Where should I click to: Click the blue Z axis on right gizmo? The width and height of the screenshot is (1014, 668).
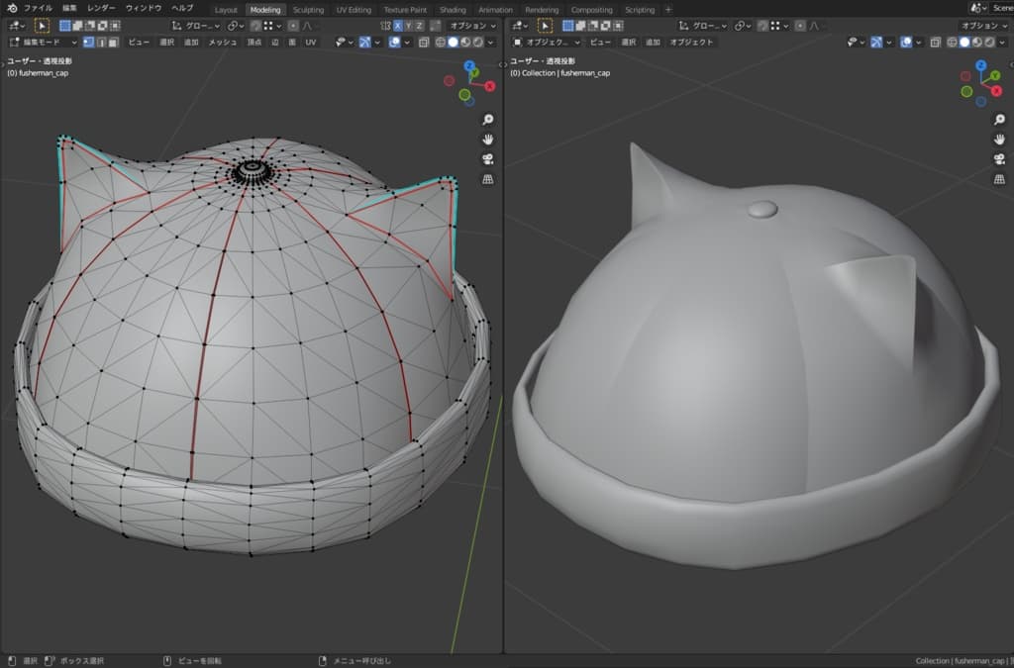[980, 66]
